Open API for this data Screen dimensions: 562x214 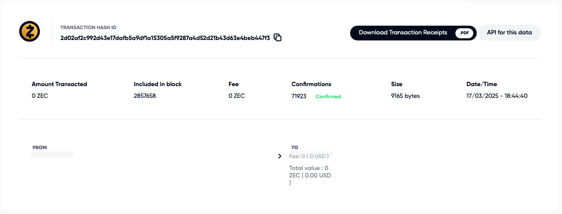point(509,33)
